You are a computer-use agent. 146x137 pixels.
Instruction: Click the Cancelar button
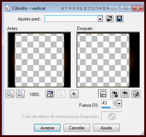pos(77,128)
